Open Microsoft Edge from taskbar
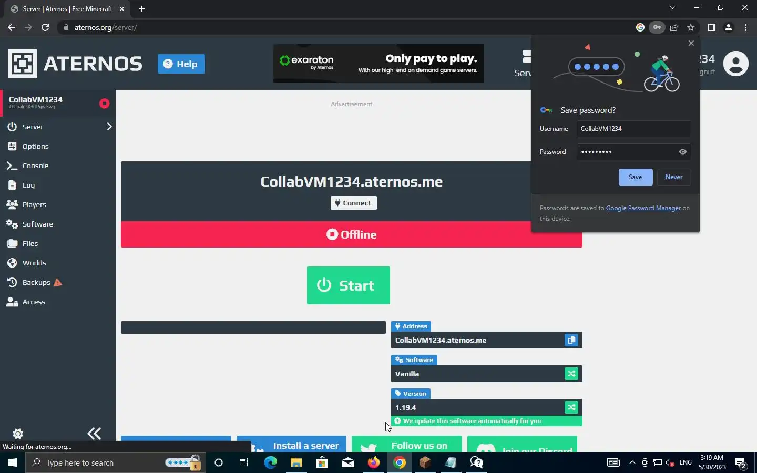 point(270,462)
